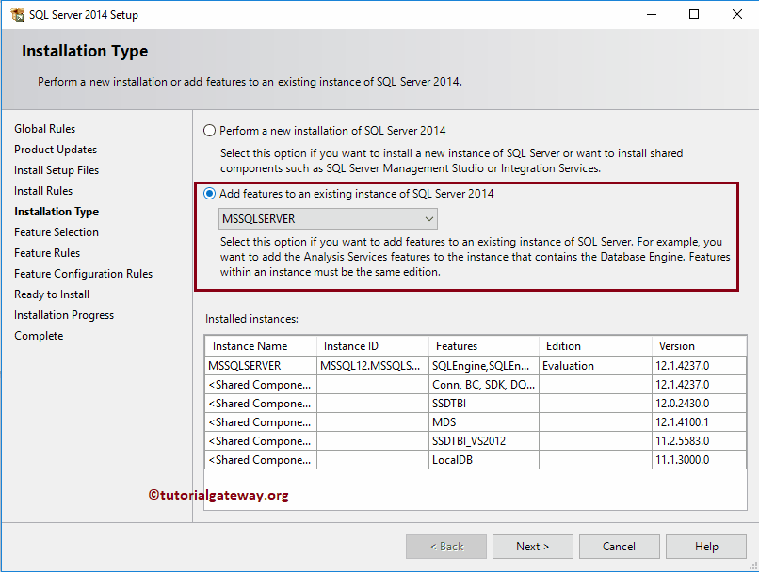Select 'Add features to existing instance' option
Screen dimensions: 759x572
tap(209, 195)
